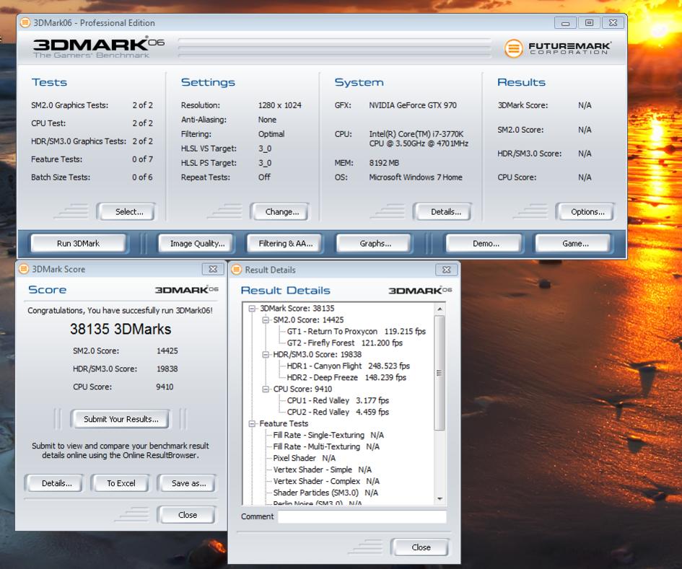Select GT2 - Firefly Forest row
682x569 pixels.
[x=344, y=343]
